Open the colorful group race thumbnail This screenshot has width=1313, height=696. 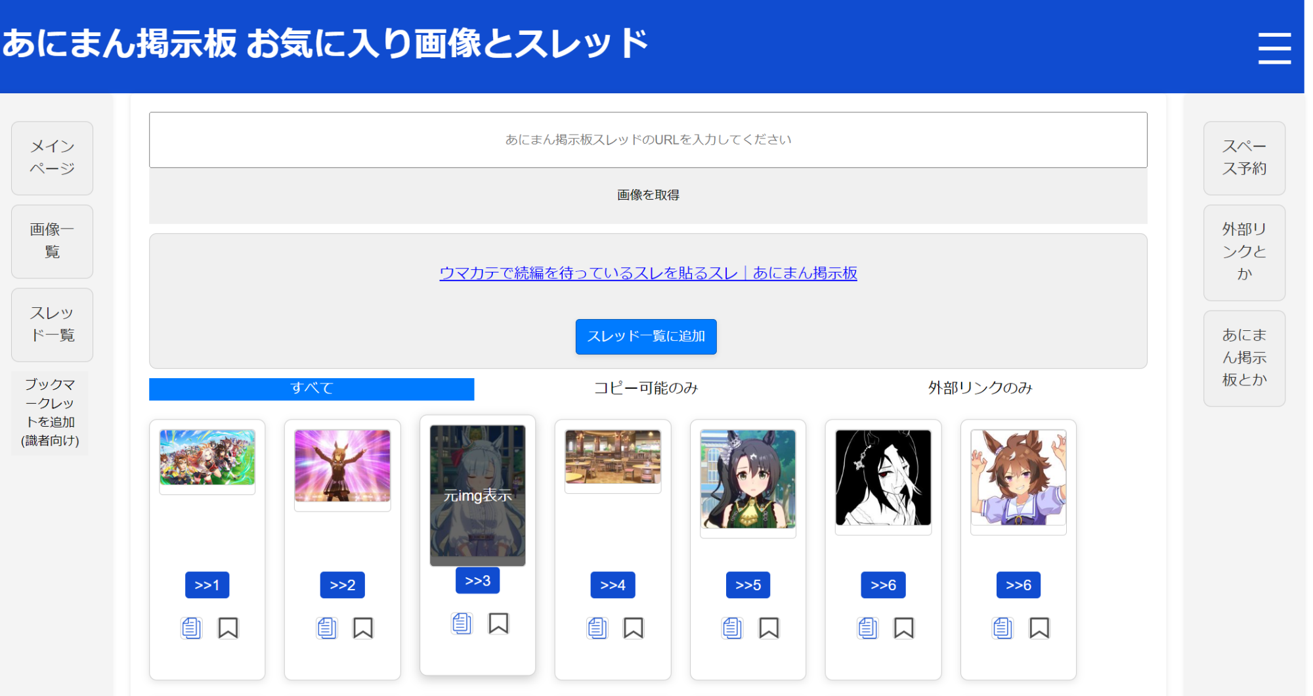tap(207, 458)
